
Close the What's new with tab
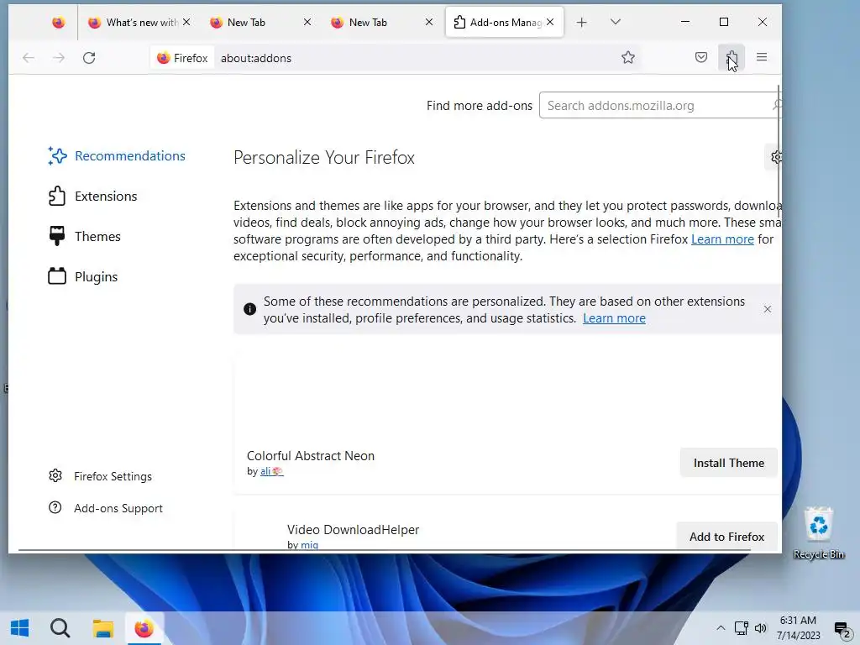click(186, 22)
